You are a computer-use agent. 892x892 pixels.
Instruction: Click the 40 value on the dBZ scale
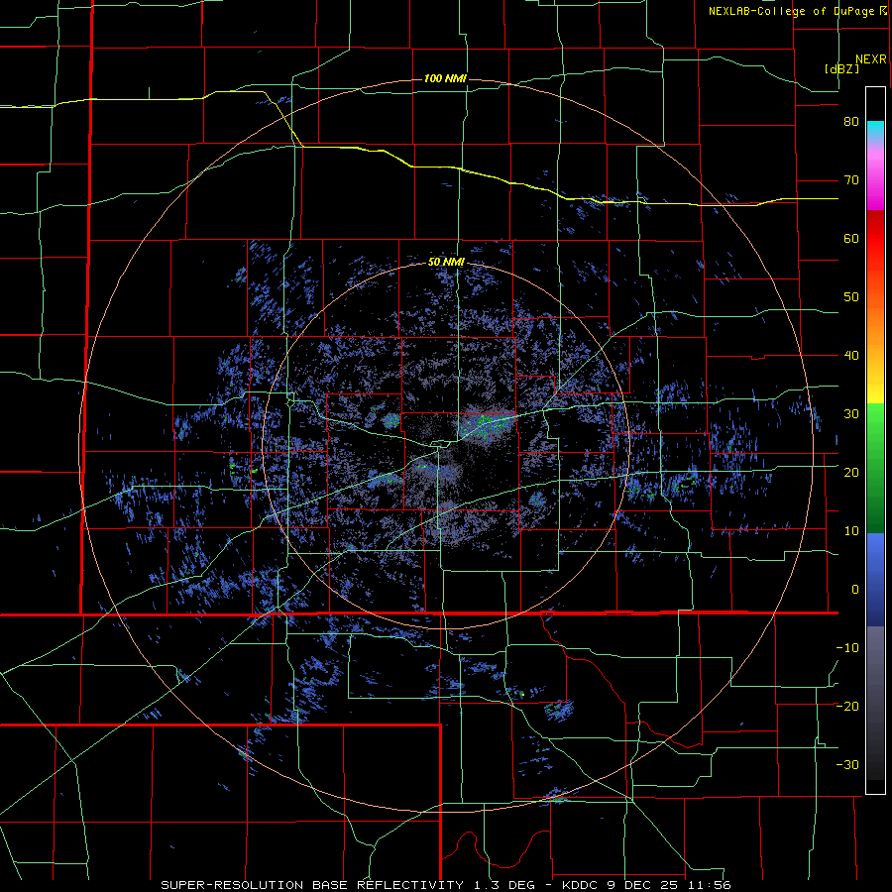(851, 356)
